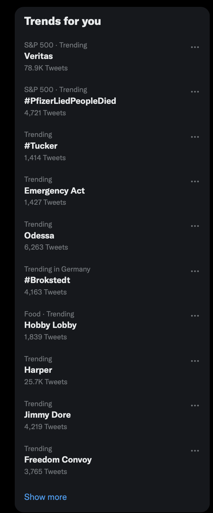Select the Emergency Act trend

click(112, 191)
